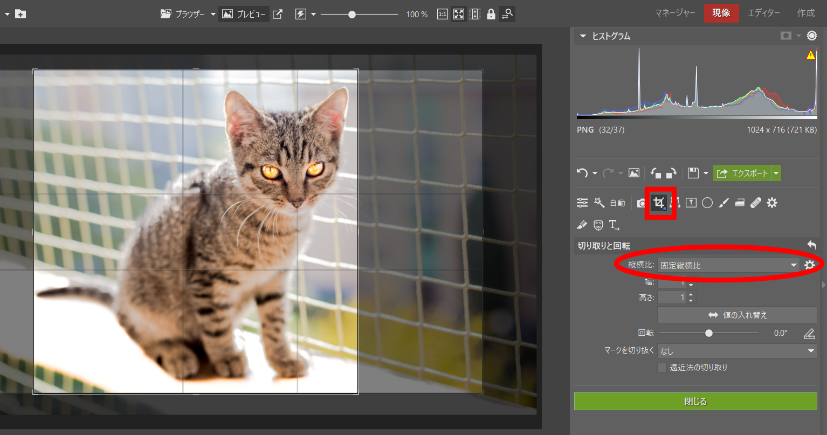Viewport: 827px width, 435px height.
Task: Toggle the 1:1 zoom view button
Action: click(442, 14)
